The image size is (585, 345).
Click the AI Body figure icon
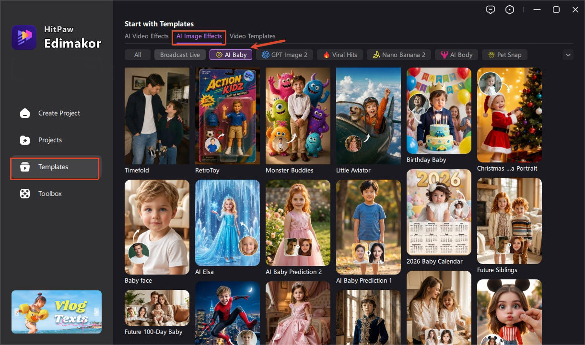coord(445,55)
